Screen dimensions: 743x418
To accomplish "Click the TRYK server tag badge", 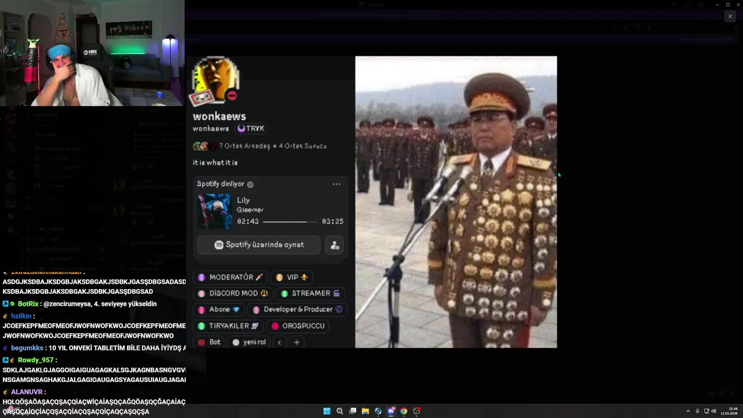I will (250, 129).
